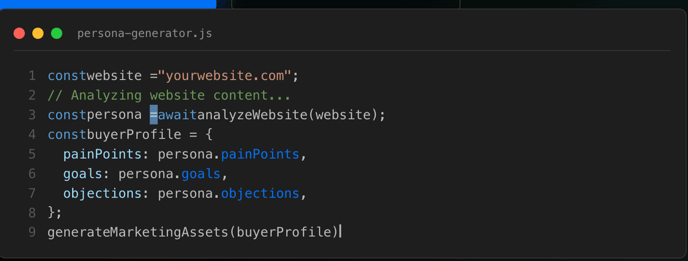Click the red close dot
688x261 pixels.
click(x=19, y=33)
